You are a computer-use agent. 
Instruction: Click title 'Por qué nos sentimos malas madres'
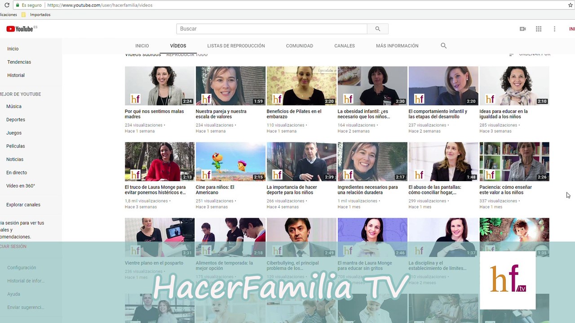155,114
